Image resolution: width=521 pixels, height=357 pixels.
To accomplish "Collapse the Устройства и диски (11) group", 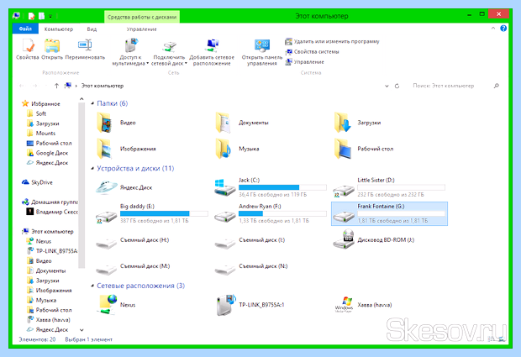I will coord(92,169).
